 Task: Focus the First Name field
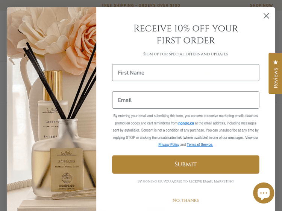click(186, 73)
